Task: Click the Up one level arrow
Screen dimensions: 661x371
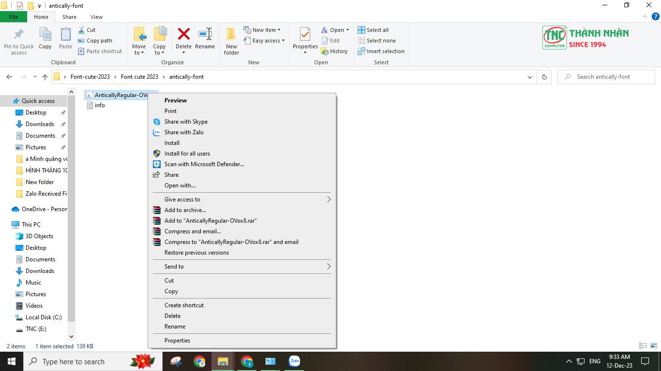Action: click(x=45, y=77)
